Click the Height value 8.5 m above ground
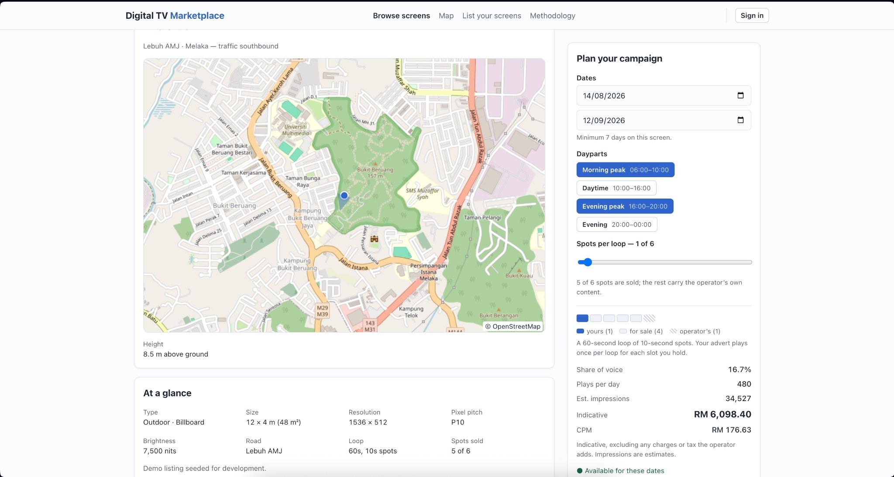894x477 pixels. coord(175,354)
